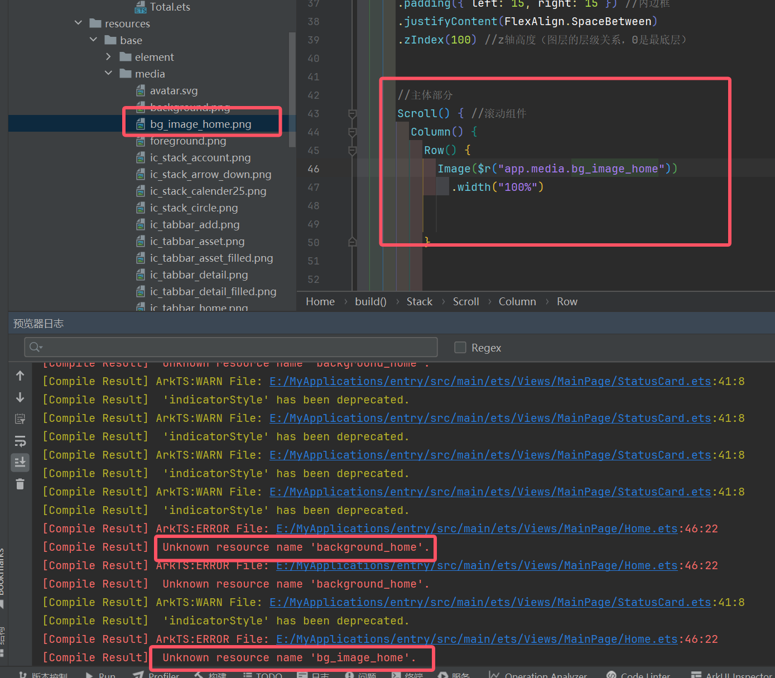Fold the Column() block at line 44
This screenshot has height=678, width=775.
pos(352,132)
